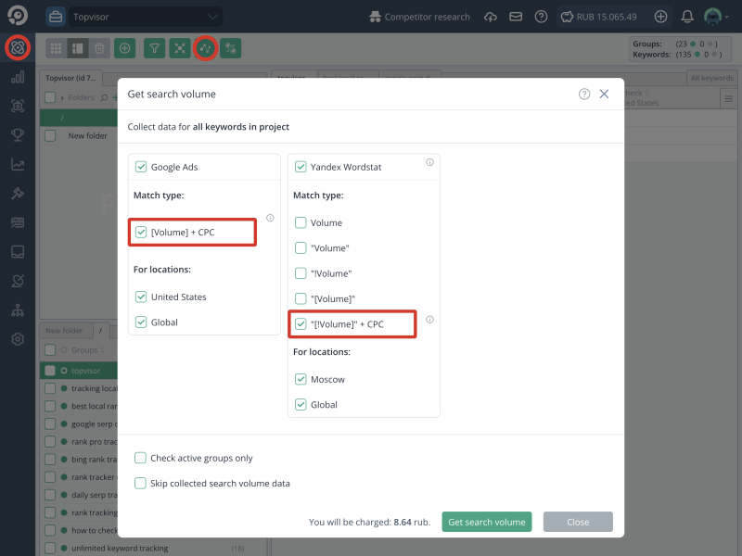Open sidebar Settings gear
742x556 pixels.
(x=18, y=339)
